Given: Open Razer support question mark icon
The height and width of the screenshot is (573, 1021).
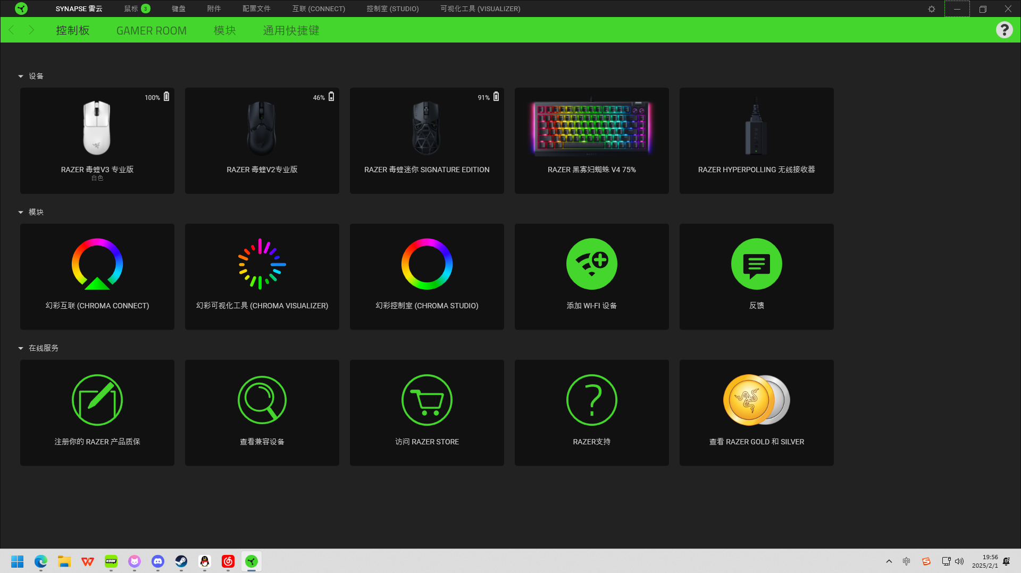Looking at the screenshot, I should click(x=592, y=400).
